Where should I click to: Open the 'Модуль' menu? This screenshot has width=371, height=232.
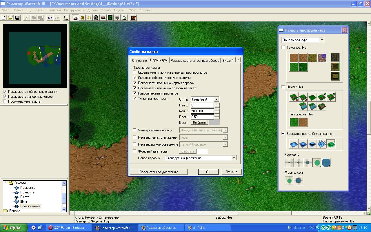pos(120,10)
